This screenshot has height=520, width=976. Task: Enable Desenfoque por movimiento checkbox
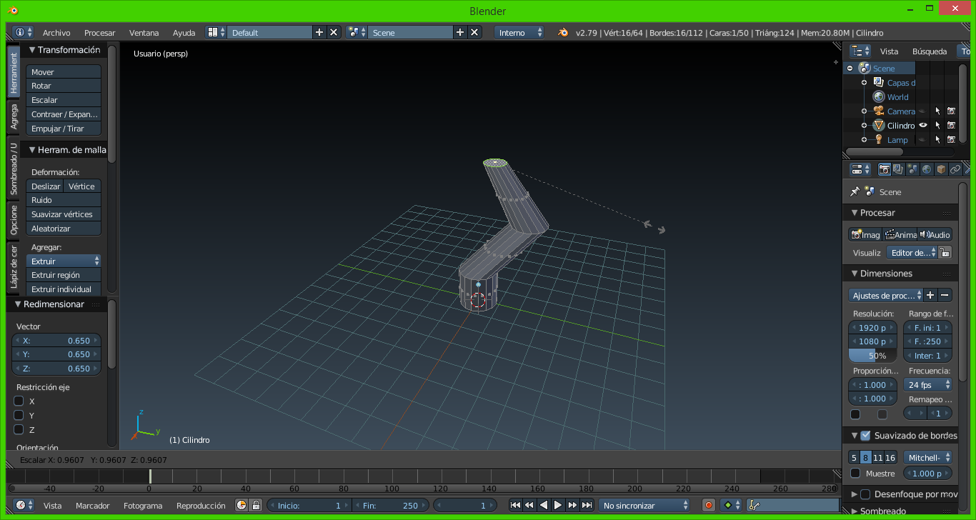[x=865, y=494]
